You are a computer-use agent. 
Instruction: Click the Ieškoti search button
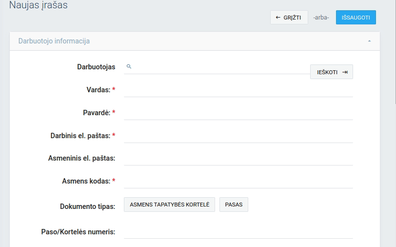tap(331, 72)
